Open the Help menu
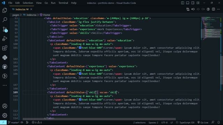223x125 pixels. click(x=74, y=3)
